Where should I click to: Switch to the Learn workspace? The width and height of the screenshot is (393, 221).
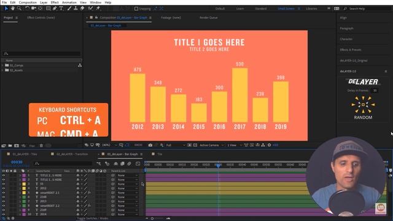tap(240, 9)
